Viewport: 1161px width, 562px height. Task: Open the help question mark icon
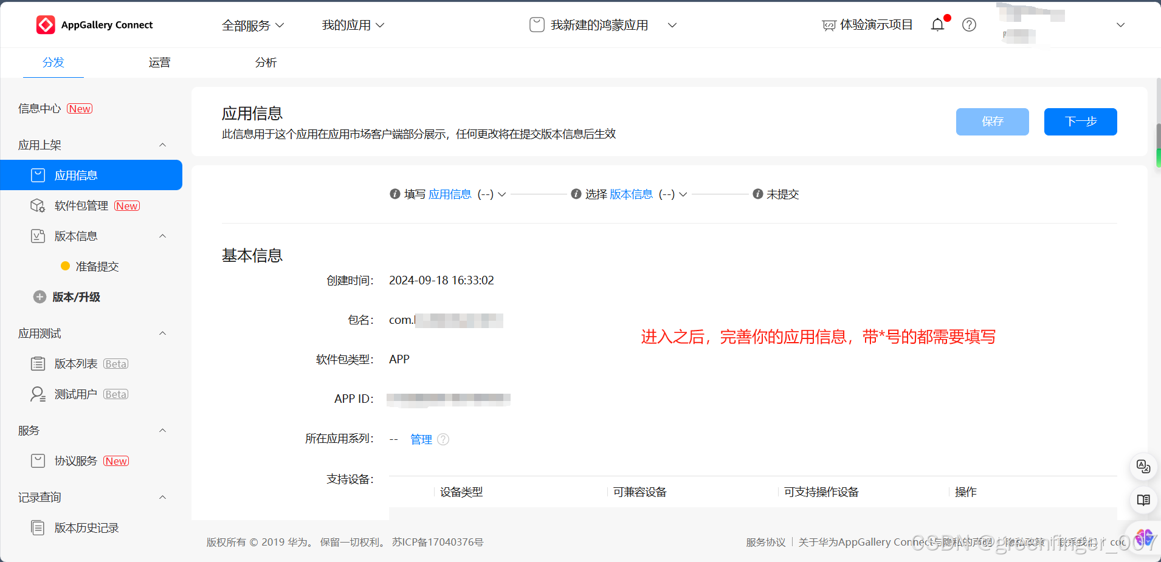tap(969, 25)
